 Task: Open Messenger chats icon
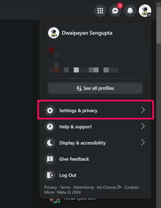(115, 11)
